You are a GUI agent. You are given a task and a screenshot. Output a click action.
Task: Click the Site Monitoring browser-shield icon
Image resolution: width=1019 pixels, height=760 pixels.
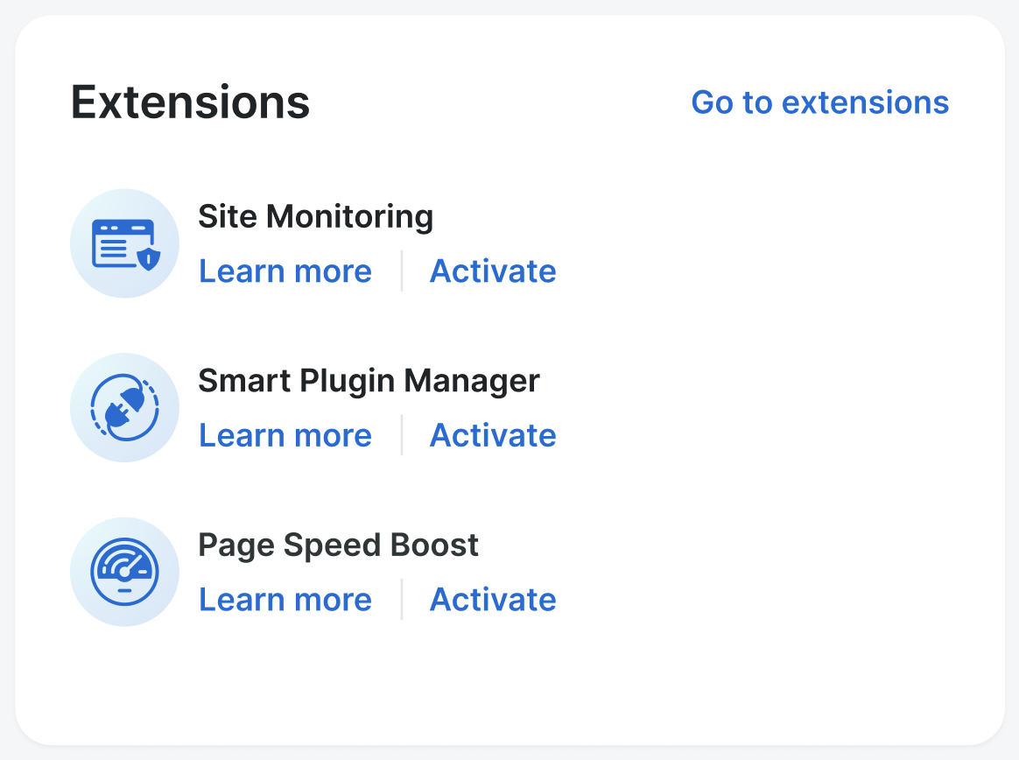coord(124,243)
